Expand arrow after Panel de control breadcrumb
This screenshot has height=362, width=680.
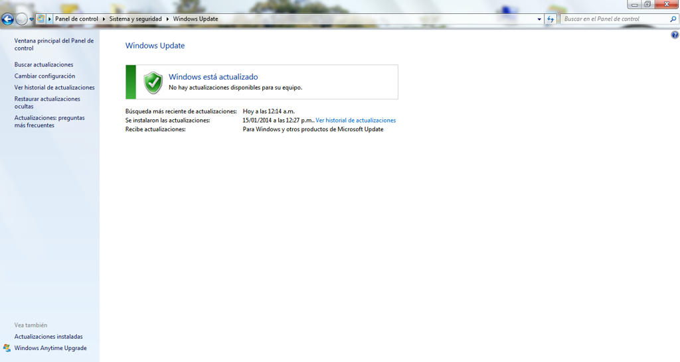tap(104, 19)
